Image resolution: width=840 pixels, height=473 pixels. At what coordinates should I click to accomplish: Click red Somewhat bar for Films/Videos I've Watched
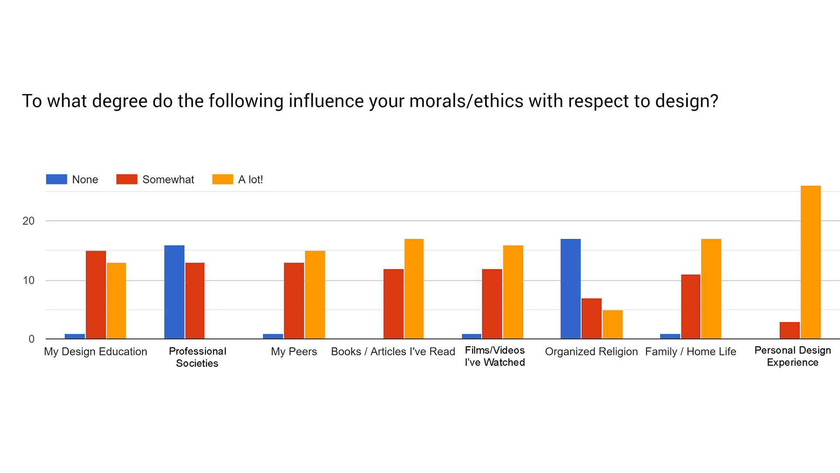pyautogui.click(x=492, y=304)
